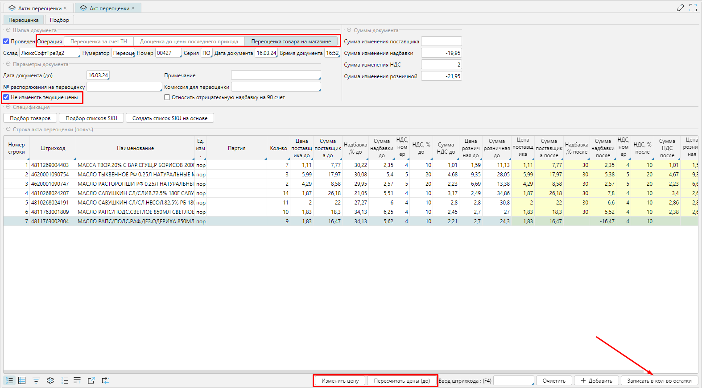Open table settings gear icon
Screen dimensions: 702x388
[50, 380]
